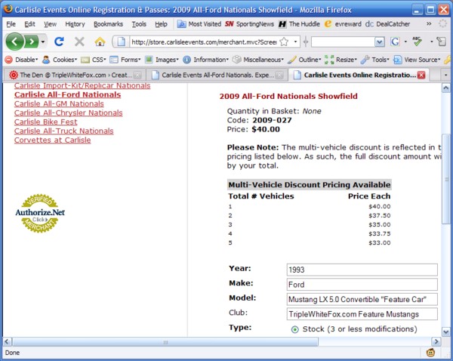Image resolution: width=453 pixels, height=361 pixels.
Task: Open the Resize developer toolbar dropdown
Action: [x=341, y=60]
